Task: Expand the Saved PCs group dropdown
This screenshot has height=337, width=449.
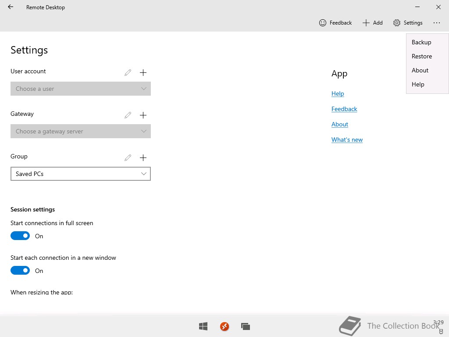Action: 81,174
